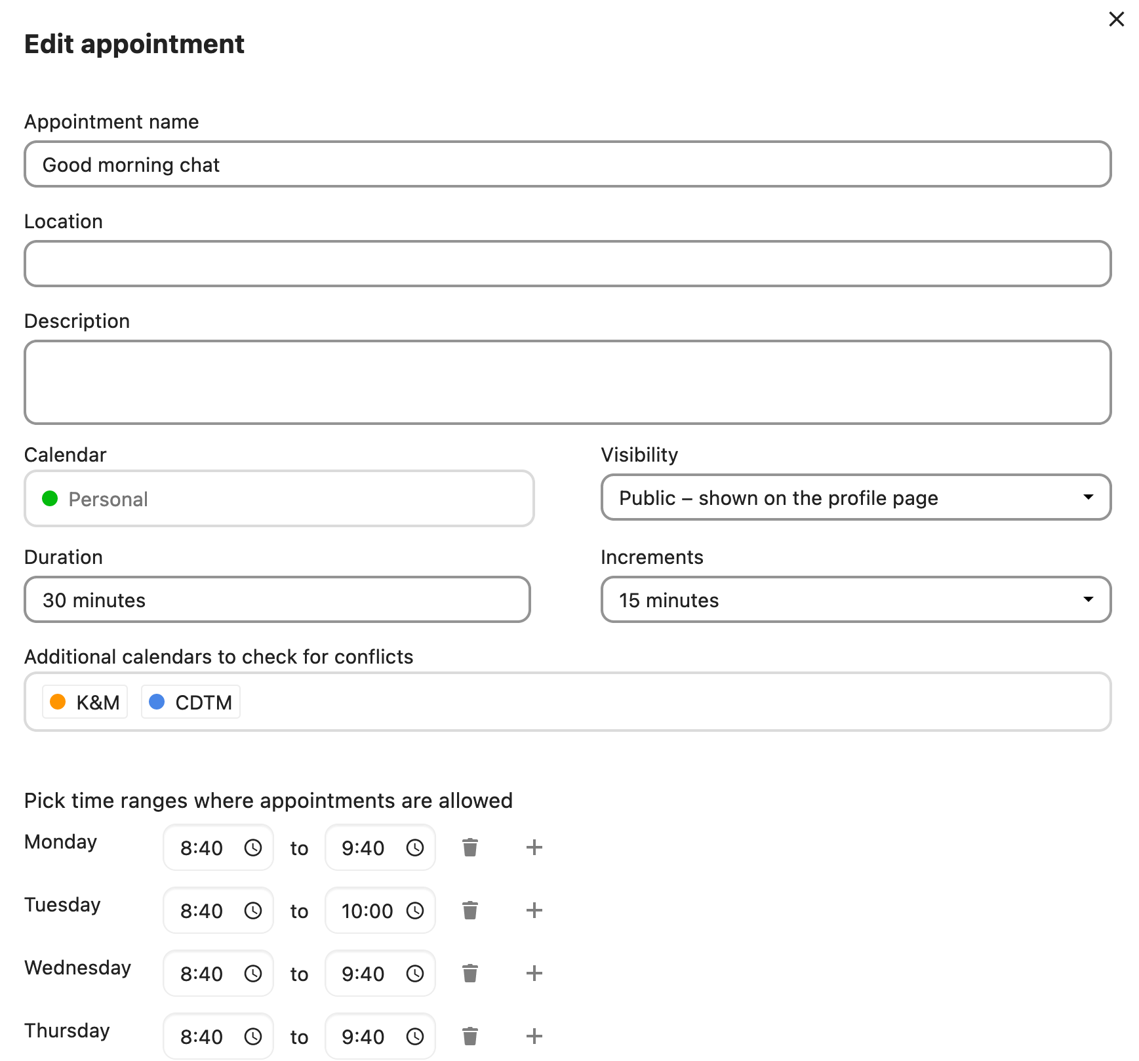Select the CDTM calendar tag
The image size is (1139, 1061).
click(191, 702)
